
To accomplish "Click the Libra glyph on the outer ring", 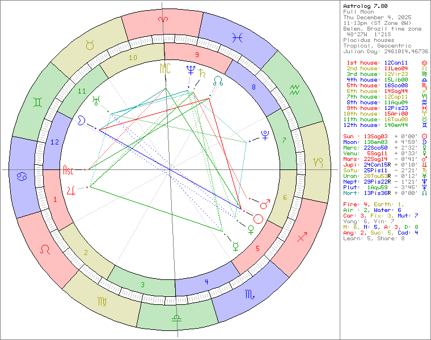I will point(178,318).
